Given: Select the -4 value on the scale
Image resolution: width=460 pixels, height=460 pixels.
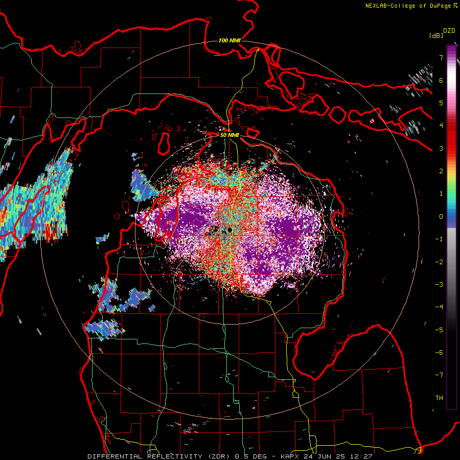Looking at the screenshot, I should point(439,307).
